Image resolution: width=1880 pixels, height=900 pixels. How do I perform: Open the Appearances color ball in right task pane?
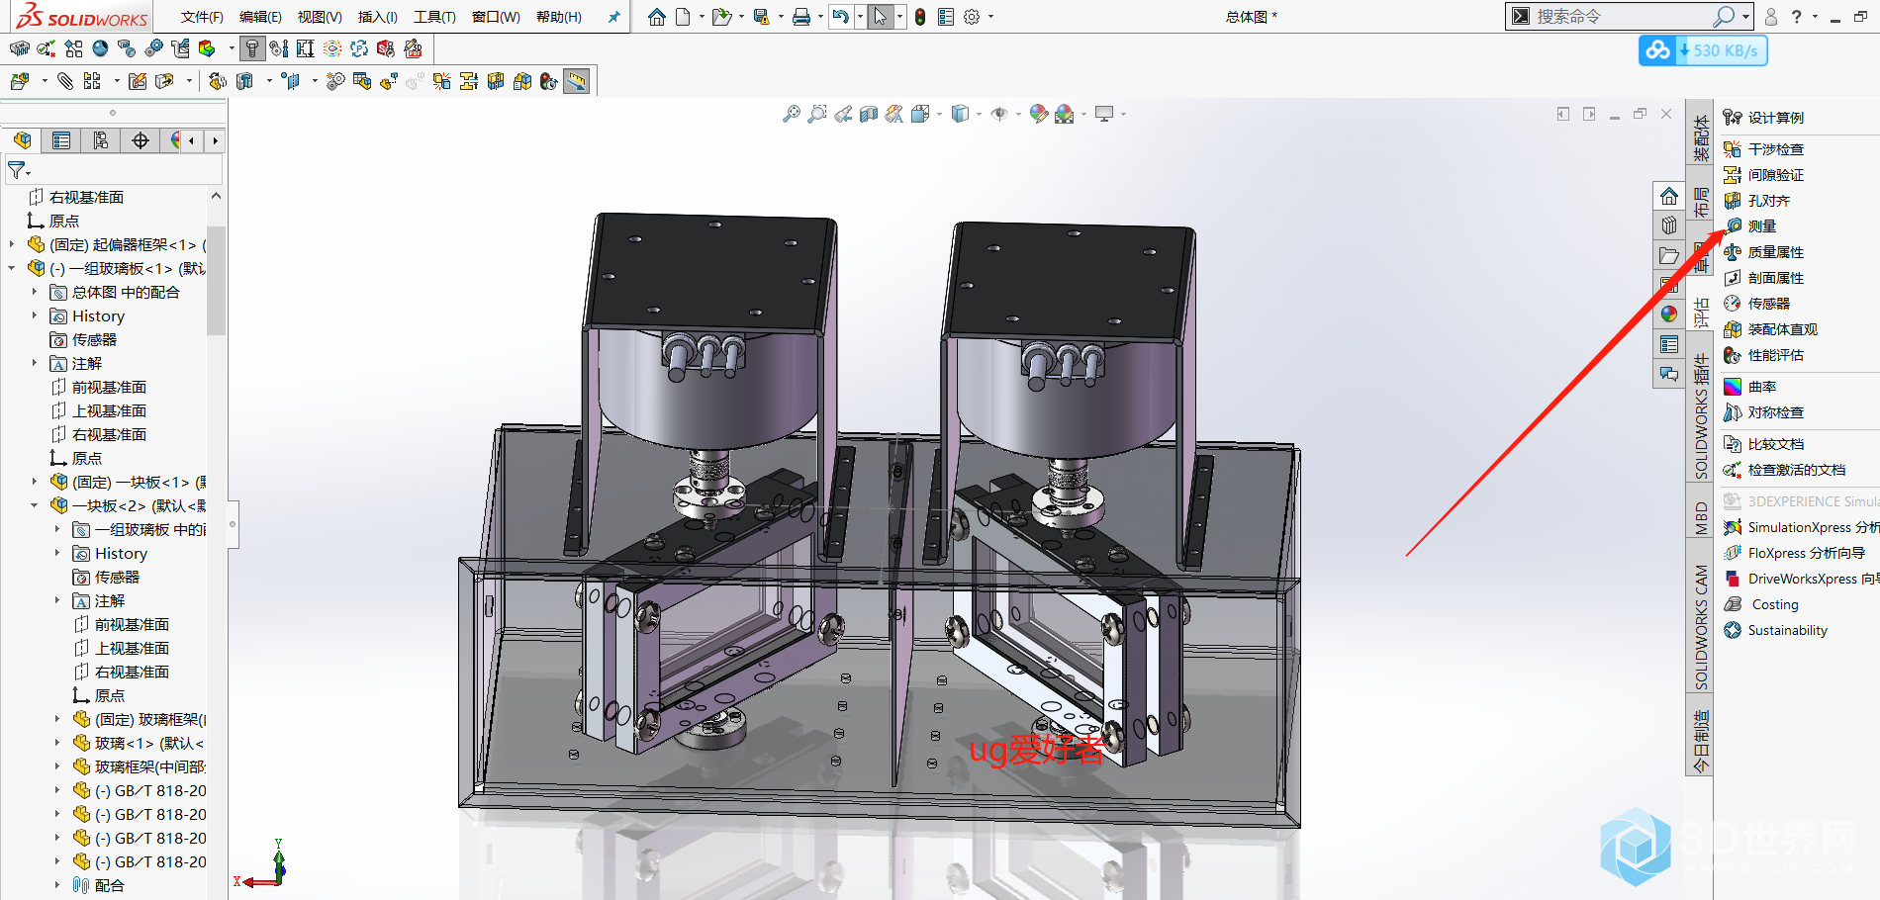[x=1669, y=314]
